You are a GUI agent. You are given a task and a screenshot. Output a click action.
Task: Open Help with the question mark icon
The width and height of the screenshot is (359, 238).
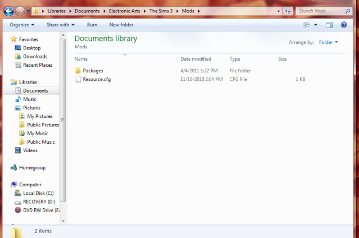click(x=344, y=25)
